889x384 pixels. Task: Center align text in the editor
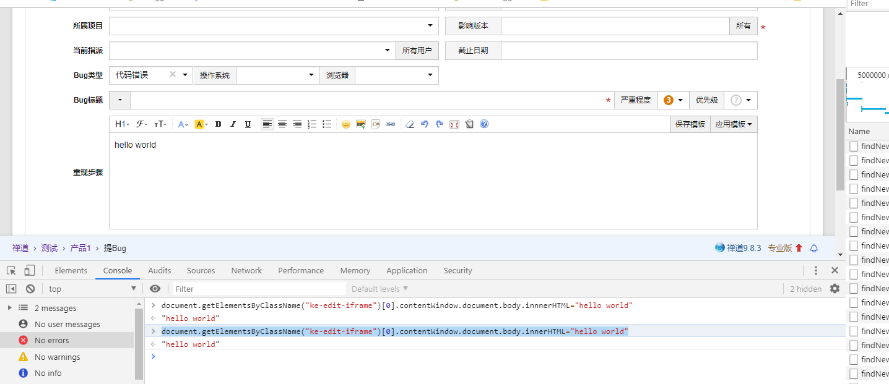click(x=282, y=124)
